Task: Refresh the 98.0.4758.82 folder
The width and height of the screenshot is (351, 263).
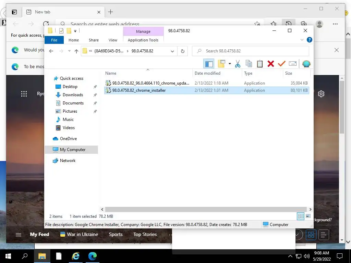Action: point(182,51)
